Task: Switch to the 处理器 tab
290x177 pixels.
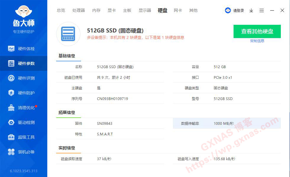Action: coord(79,10)
